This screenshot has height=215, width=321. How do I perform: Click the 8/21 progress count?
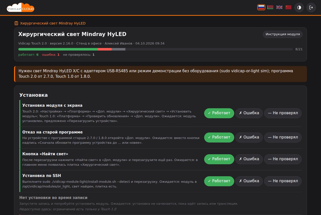(x=299, y=49)
